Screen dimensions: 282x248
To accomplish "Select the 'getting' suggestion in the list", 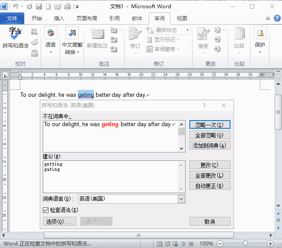I will coord(53,164).
